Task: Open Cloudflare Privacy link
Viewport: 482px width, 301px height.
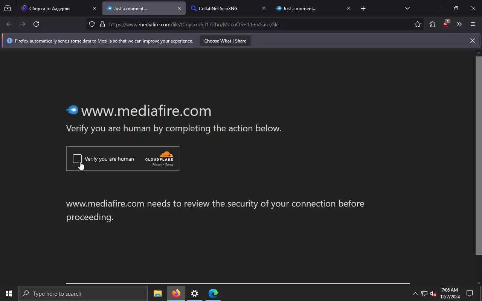Action: coord(157,165)
